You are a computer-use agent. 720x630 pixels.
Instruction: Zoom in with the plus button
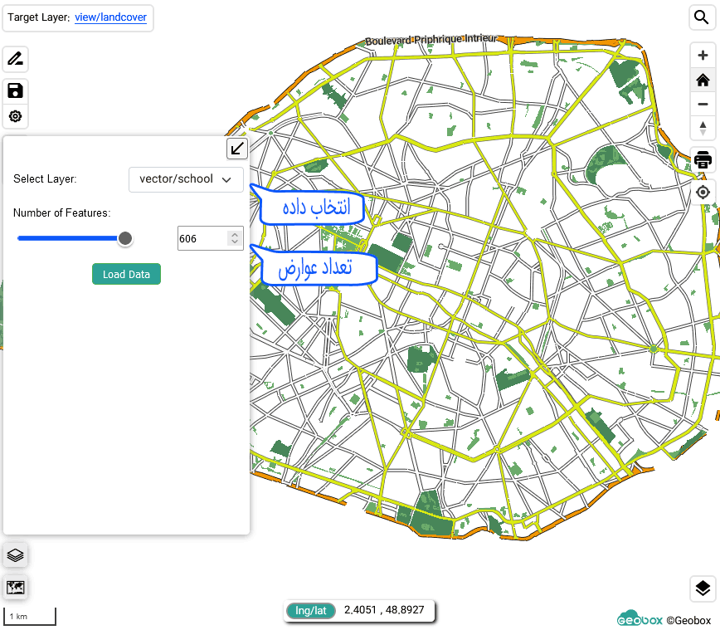pos(703,56)
